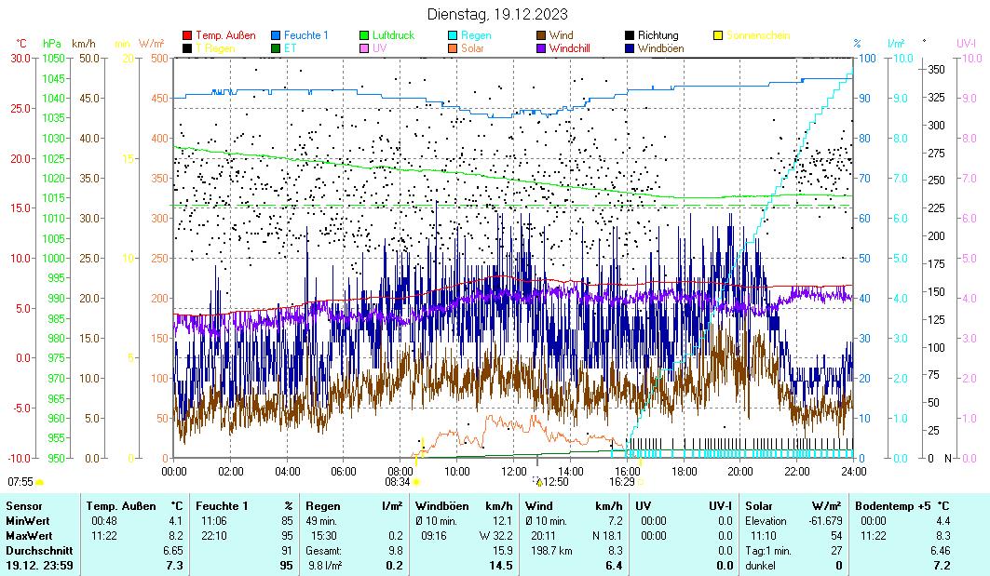Click the dark blue Windböen legend square

630,47
